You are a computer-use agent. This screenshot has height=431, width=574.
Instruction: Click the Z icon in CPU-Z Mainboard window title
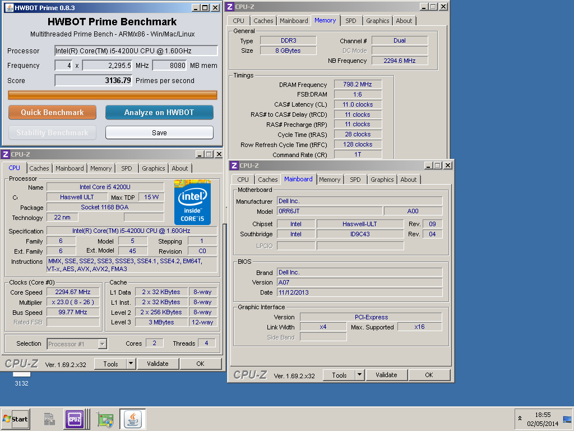[x=234, y=166]
